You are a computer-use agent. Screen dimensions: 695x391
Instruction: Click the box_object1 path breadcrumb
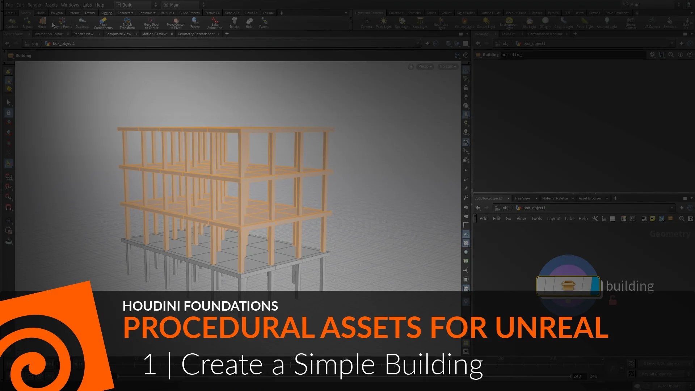click(x=64, y=43)
